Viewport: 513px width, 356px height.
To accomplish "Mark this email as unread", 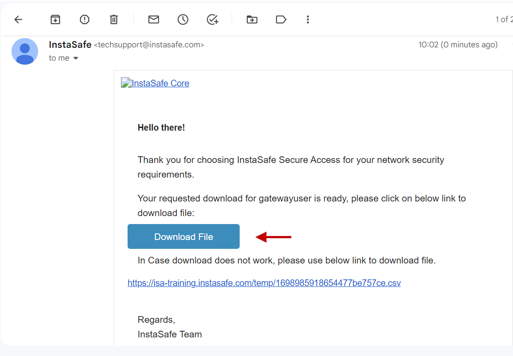I will (x=153, y=19).
